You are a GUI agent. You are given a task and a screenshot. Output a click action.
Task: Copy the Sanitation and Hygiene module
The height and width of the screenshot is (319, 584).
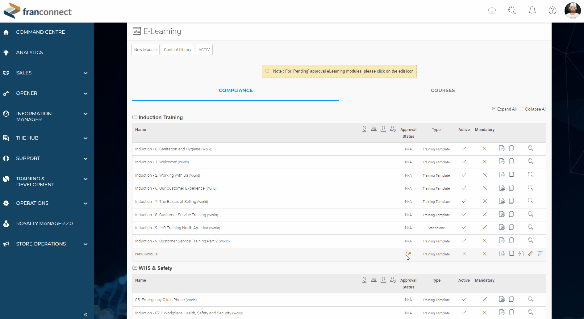(511, 149)
